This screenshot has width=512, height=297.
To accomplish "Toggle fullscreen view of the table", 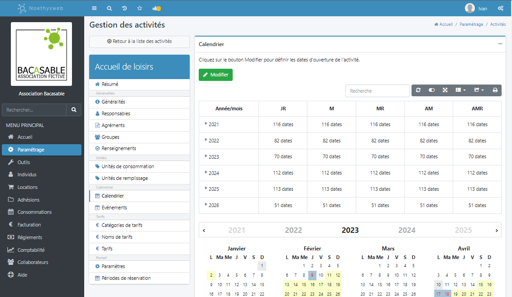I will [x=445, y=90].
